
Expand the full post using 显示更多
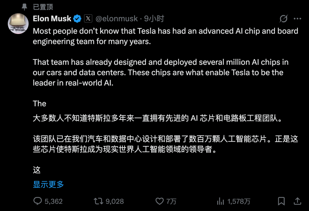[47, 185]
